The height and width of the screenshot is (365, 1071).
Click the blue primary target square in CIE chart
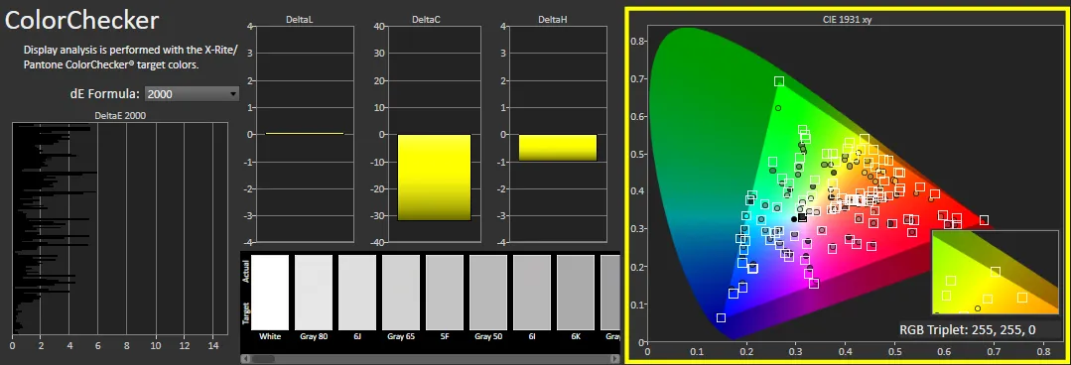[x=721, y=318]
